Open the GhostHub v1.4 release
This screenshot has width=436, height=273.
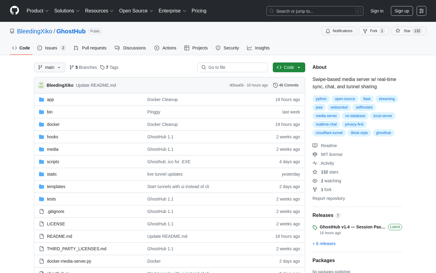pos(352,227)
